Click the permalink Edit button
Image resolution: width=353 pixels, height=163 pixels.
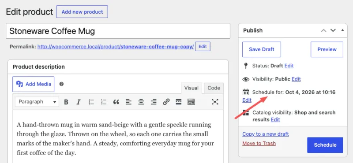(203, 47)
